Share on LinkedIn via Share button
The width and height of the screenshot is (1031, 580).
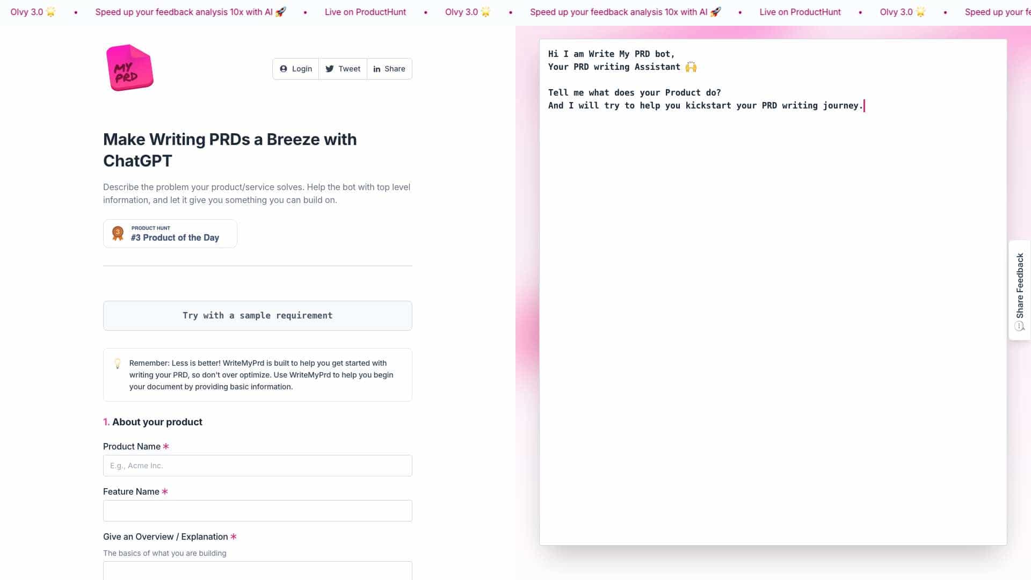pos(389,69)
